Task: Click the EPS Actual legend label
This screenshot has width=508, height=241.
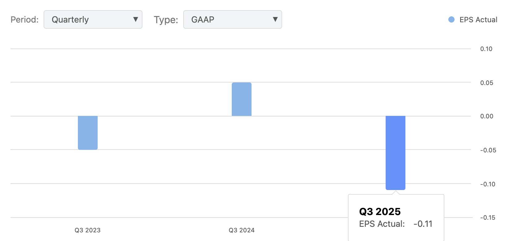Action: point(478,20)
